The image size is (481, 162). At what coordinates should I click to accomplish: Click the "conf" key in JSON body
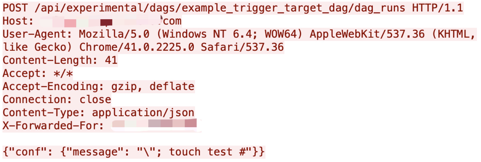26,152
